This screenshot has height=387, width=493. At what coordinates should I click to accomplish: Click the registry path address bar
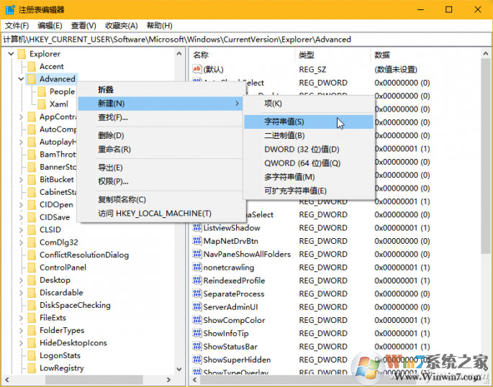pyautogui.click(x=246, y=40)
